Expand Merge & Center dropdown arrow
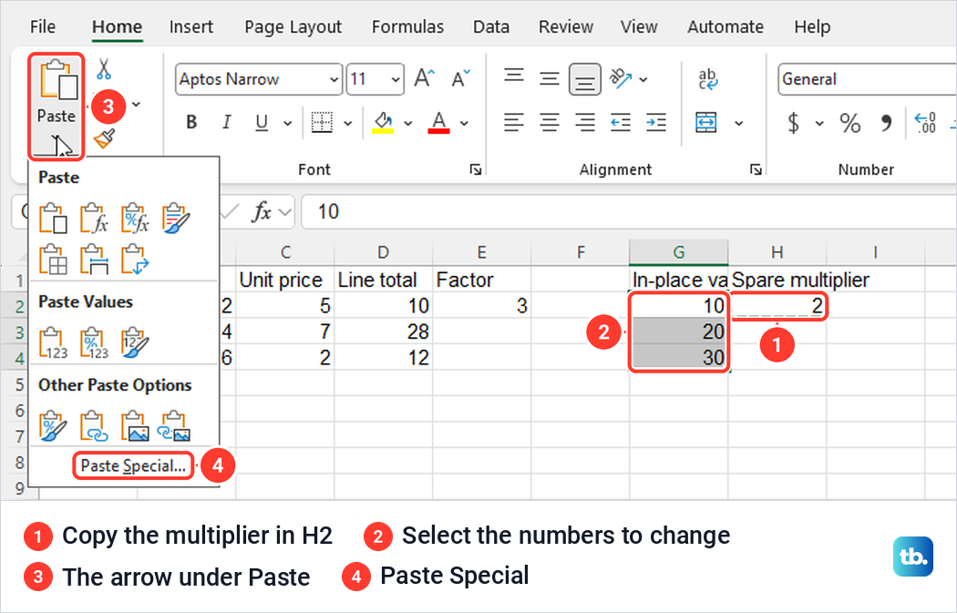 [x=738, y=123]
